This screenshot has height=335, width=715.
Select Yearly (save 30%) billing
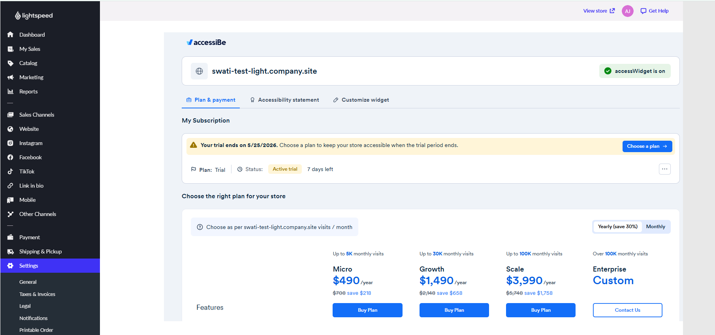tap(617, 227)
